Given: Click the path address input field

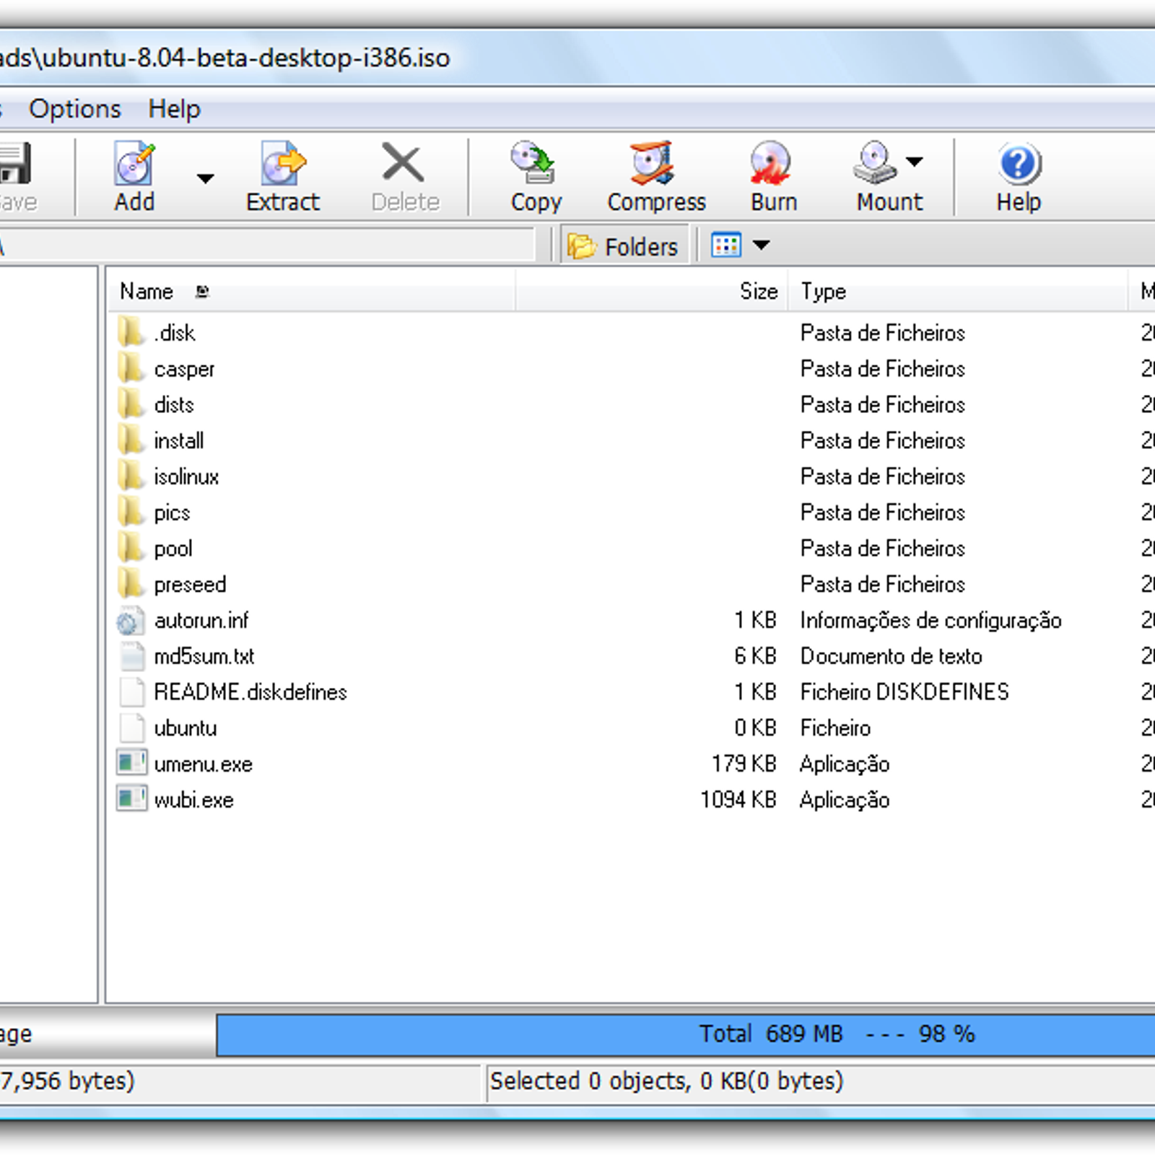Looking at the screenshot, I should click(266, 246).
